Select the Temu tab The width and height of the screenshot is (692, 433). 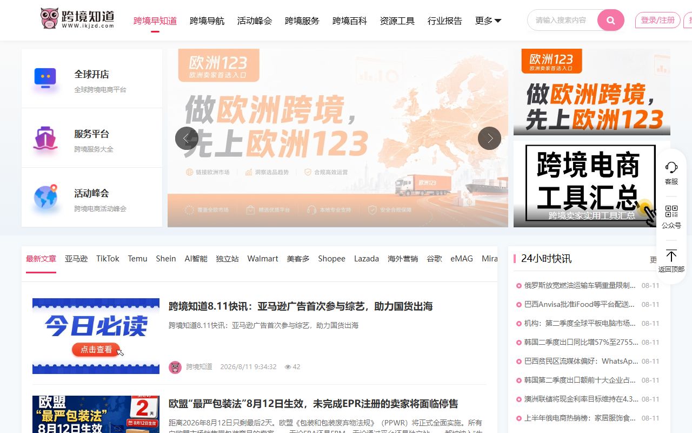point(137,259)
